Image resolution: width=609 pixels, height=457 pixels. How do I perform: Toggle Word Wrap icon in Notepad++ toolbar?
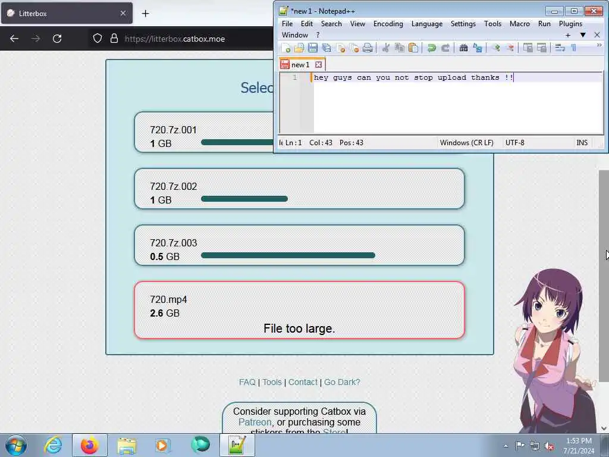pyautogui.click(x=560, y=48)
